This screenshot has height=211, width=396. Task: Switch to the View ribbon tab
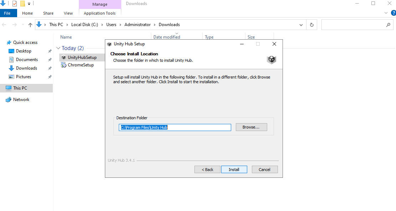pos(68,13)
